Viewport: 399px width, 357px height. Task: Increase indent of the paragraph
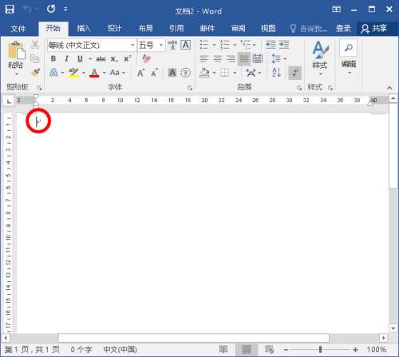[284, 45]
